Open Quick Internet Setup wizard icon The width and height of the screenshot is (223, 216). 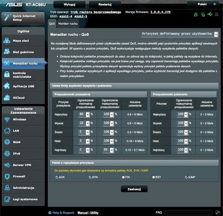7,17
